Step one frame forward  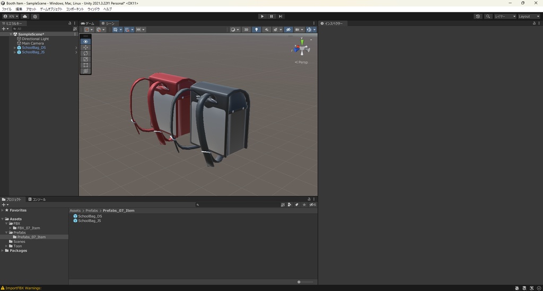coord(281,16)
